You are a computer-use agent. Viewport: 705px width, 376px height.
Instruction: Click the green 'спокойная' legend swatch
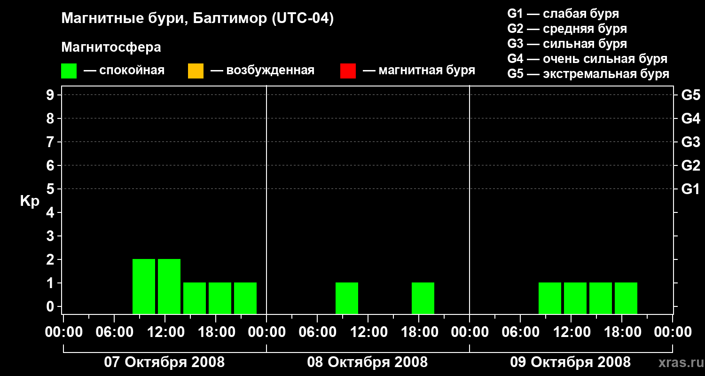click(69, 71)
